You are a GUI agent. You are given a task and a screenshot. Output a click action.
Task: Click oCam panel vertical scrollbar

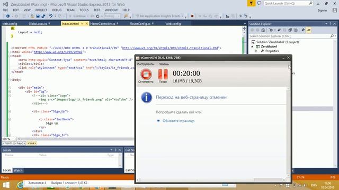(x=288, y=132)
